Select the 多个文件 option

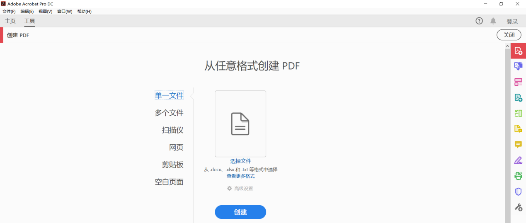coord(169,113)
